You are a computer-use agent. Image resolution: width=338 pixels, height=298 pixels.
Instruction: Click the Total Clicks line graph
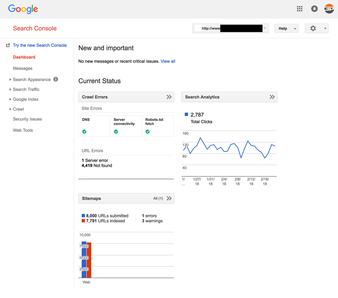[229, 148]
